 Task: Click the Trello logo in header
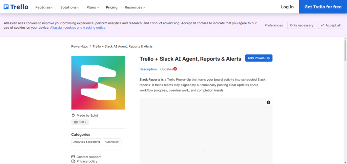click(x=16, y=7)
